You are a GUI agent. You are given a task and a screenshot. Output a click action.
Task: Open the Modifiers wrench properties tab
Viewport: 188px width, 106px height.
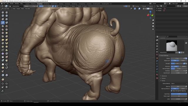coord(157,61)
